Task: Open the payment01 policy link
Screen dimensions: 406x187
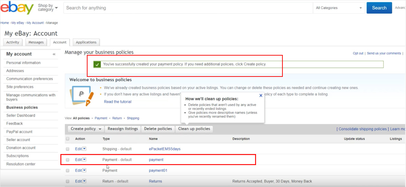Action: pos(158,171)
